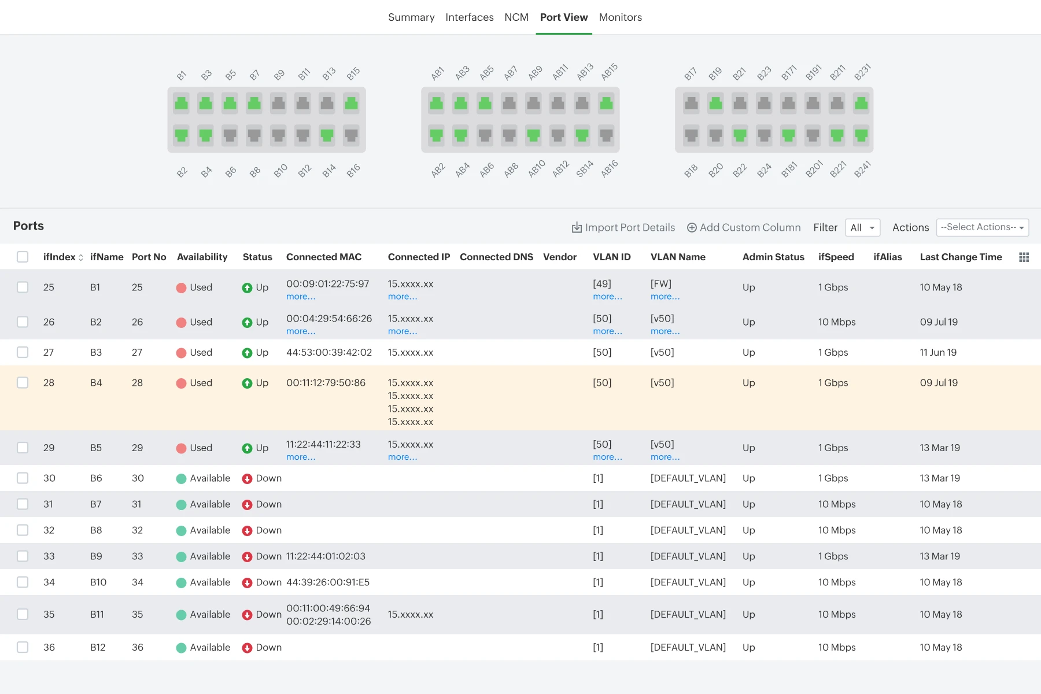Open the Filter All dropdown
Image resolution: width=1041 pixels, height=694 pixels.
pos(862,228)
